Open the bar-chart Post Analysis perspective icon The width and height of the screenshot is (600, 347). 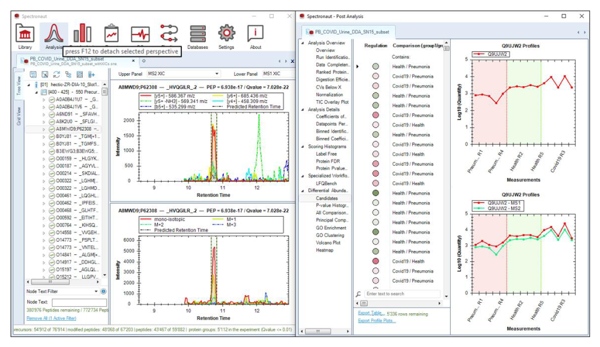(x=82, y=34)
